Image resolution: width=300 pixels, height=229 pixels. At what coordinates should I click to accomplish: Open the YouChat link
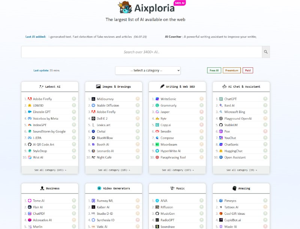(x=230, y=138)
